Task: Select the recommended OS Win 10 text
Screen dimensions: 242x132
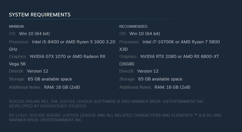Action: pos(145,34)
